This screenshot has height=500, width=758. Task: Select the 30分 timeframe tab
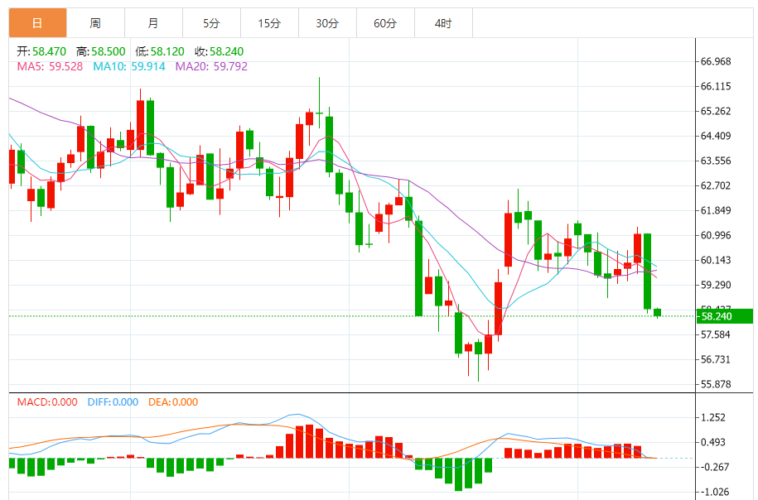click(x=328, y=23)
